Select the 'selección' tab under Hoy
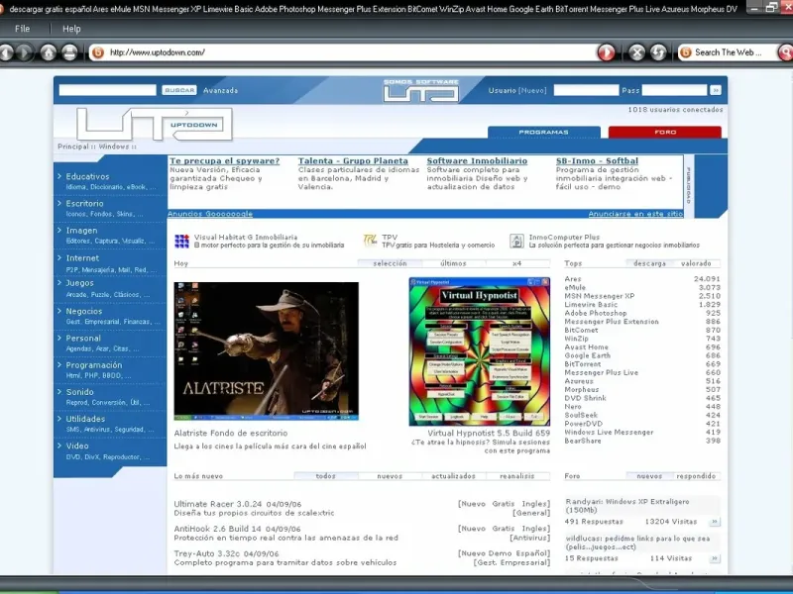Viewport: 793px width, 594px height. click(390, 263)
